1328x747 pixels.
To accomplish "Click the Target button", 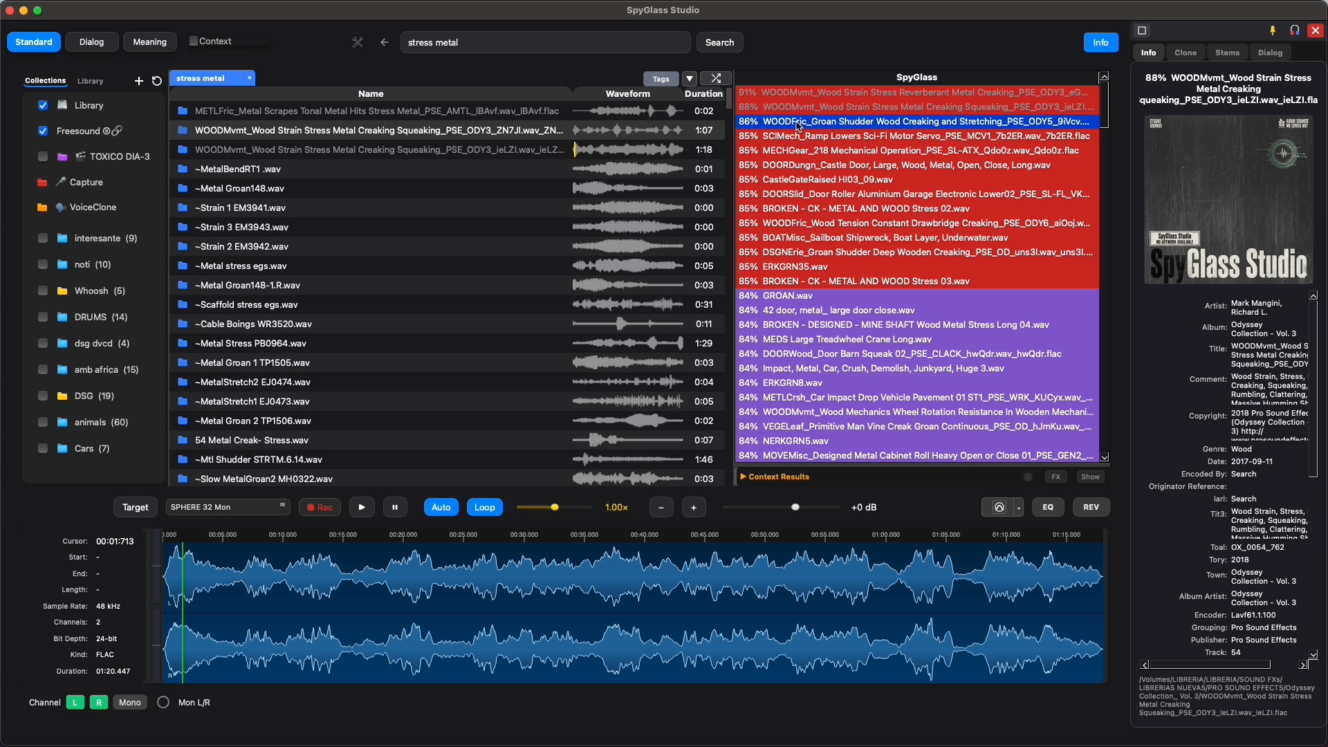I will (x=136, y=508).
